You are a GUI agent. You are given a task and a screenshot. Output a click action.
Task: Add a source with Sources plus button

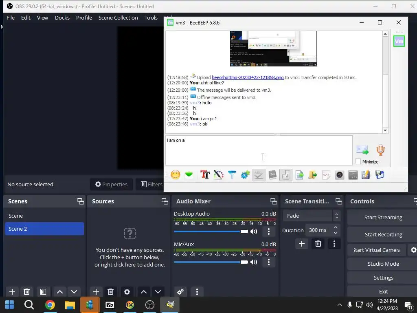[96, 292]
